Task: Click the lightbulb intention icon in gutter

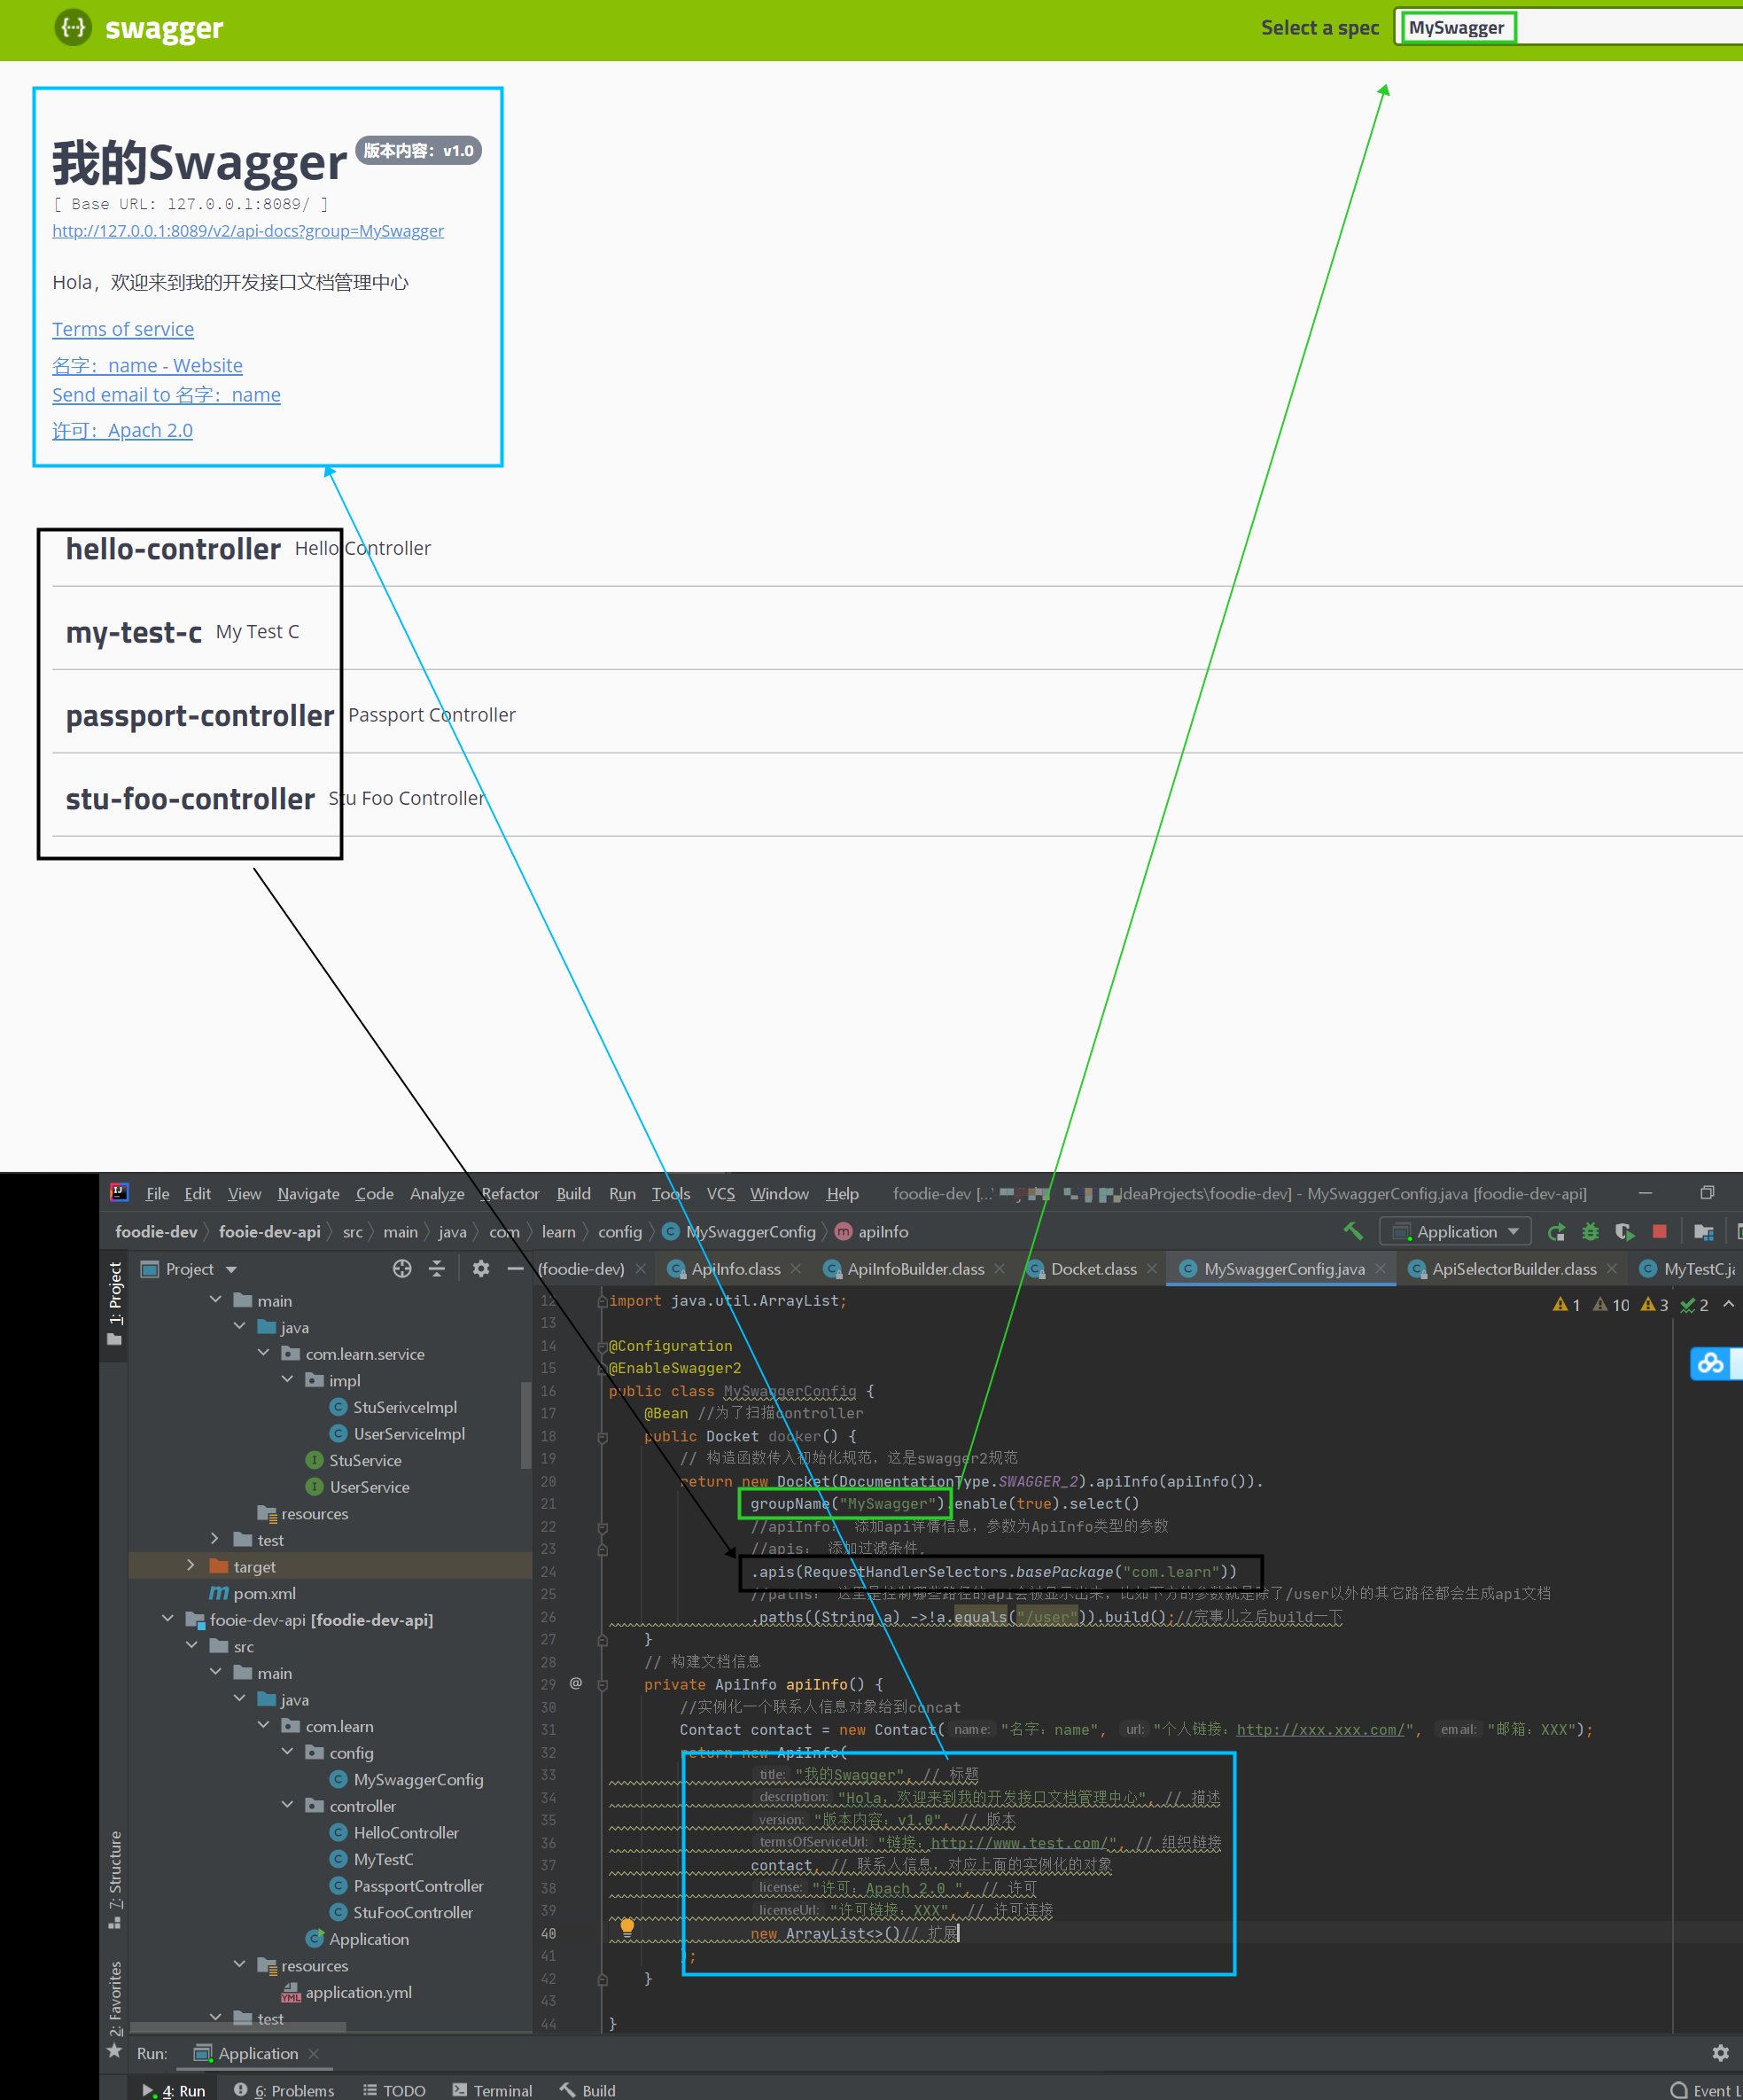Action: (626, 1926)
